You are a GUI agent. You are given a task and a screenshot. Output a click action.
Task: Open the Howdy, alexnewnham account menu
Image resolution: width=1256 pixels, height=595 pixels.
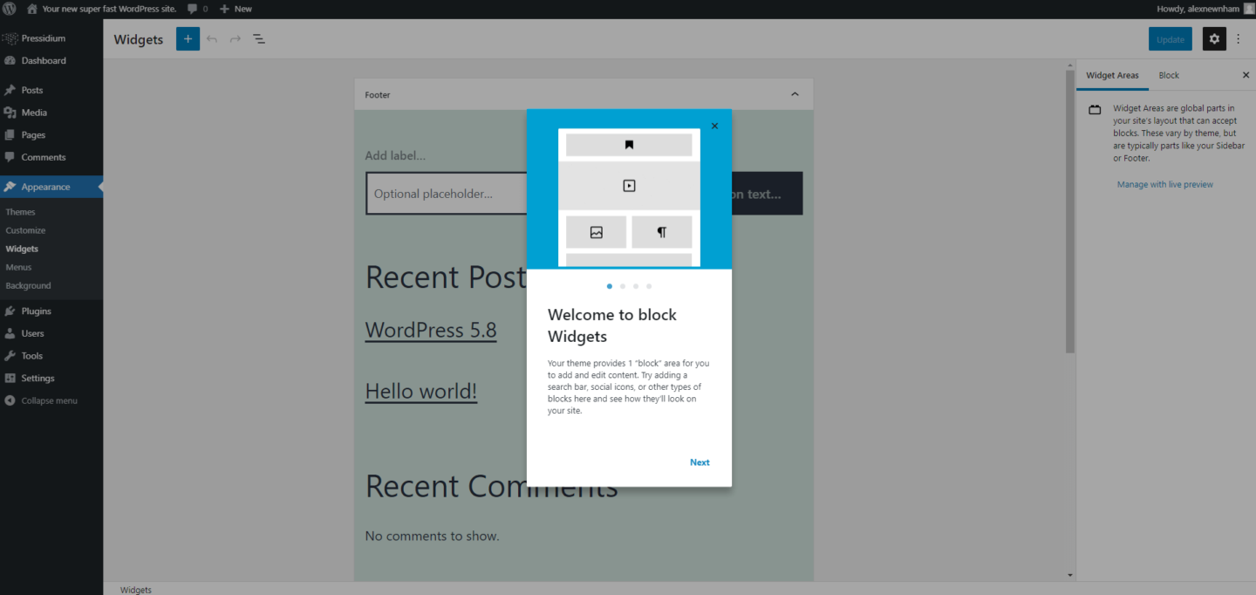coord(1206,9)
